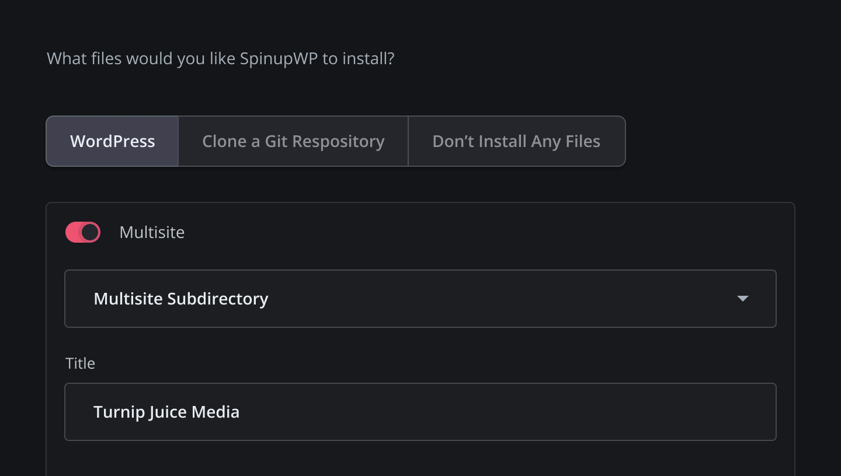Select the WordPress installation tab
Screen dimensions: 841x476
pyautogui.click(x=112, y=141)
